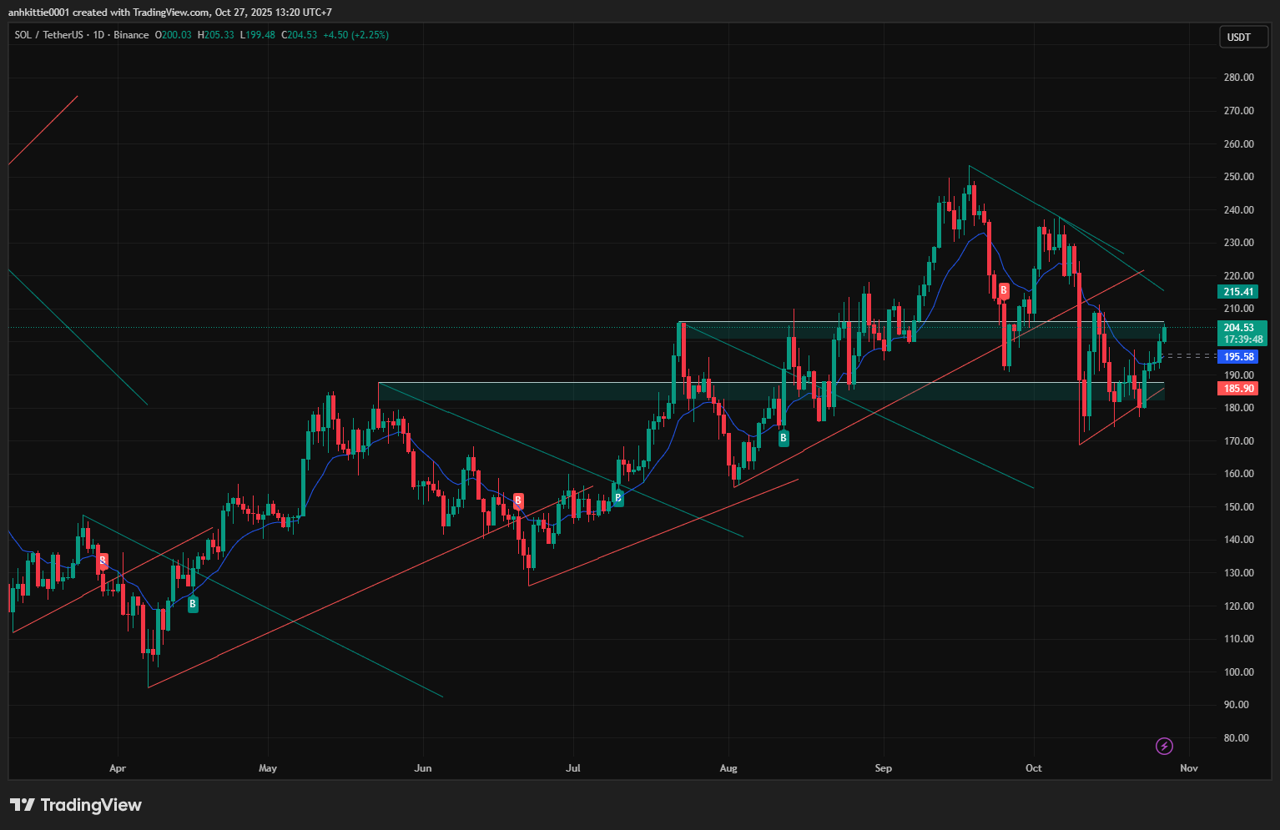Click the blue 195.58 moving average label
The image size is (1280, 830).
(1238, 357)
